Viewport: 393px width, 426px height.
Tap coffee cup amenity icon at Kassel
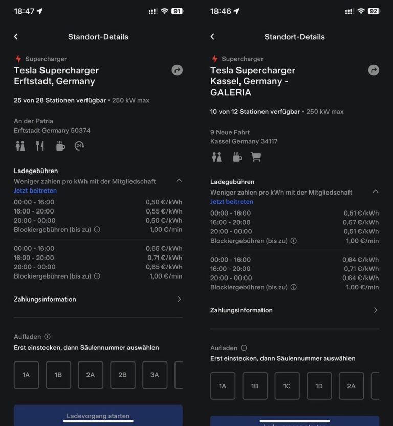(237, 157)
